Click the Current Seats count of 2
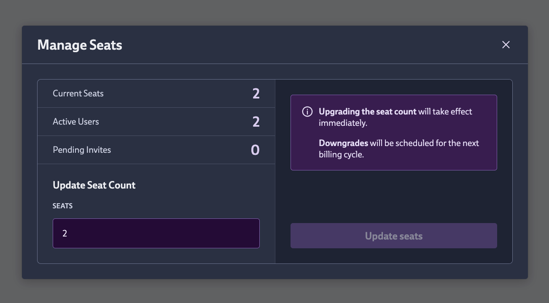This screenshot has width=549, height=303. tap(256, 93)
